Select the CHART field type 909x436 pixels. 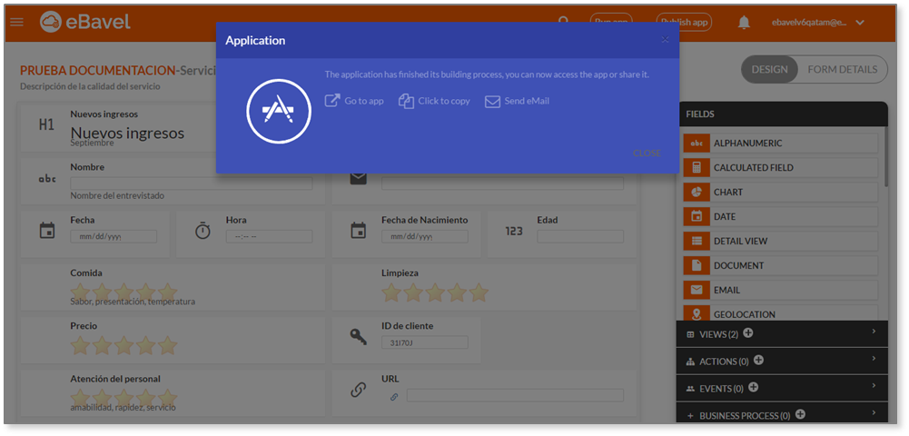tap(780, 192)
